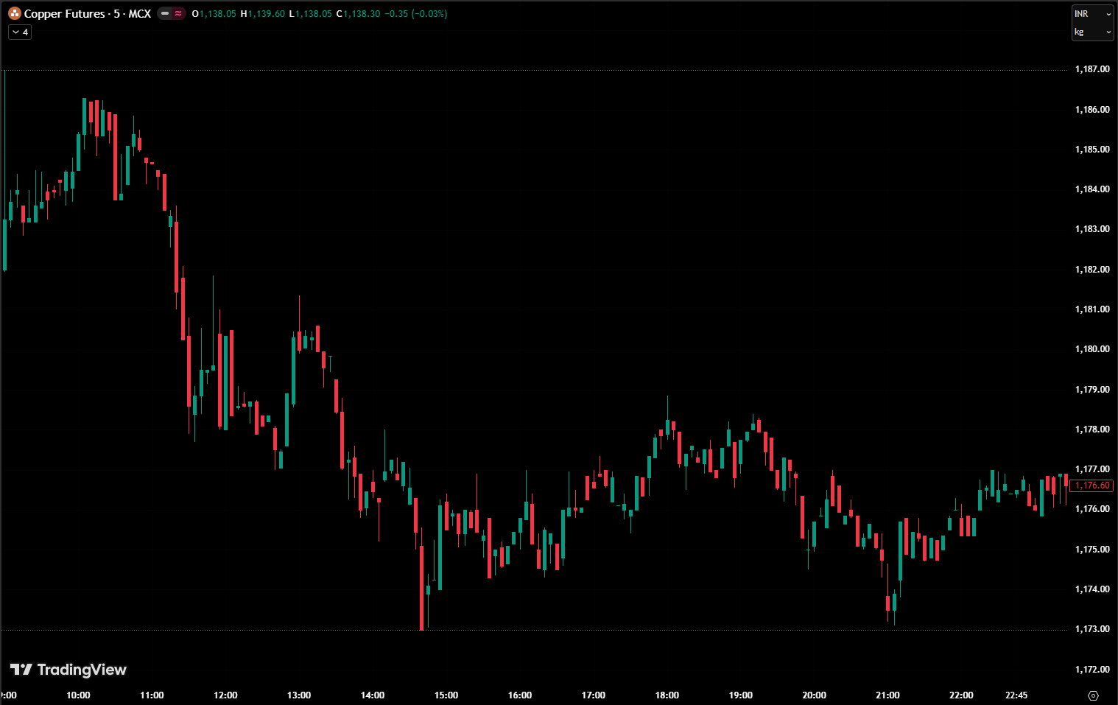The image size is (1118, 705).
Task: Click the Copper Futures · 5 · MCX title
Action: 88,13
